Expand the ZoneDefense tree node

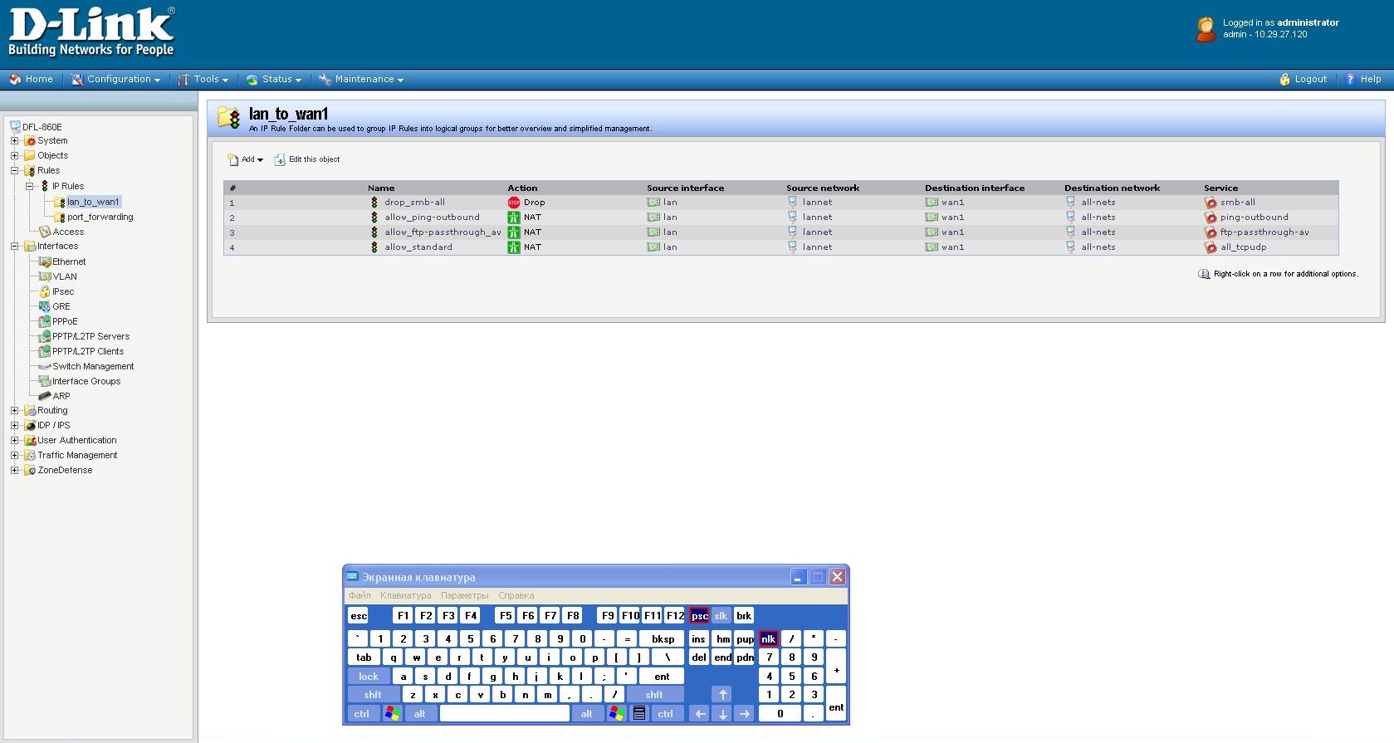(x=14, y=470)
